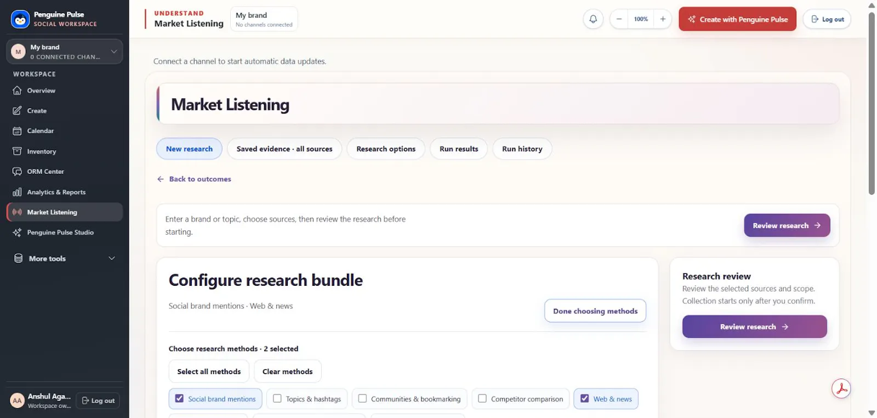Open Penguine Pulse Studio in the sidebar

pos(65,233)
